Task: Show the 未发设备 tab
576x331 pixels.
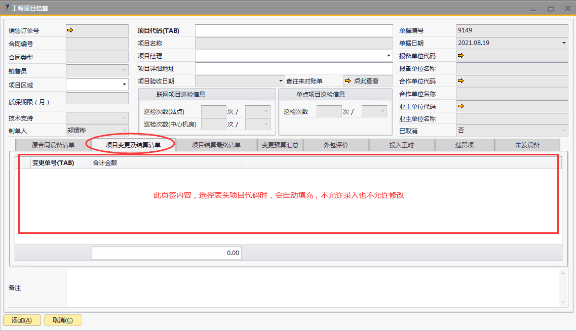Action: coord(527,145)
